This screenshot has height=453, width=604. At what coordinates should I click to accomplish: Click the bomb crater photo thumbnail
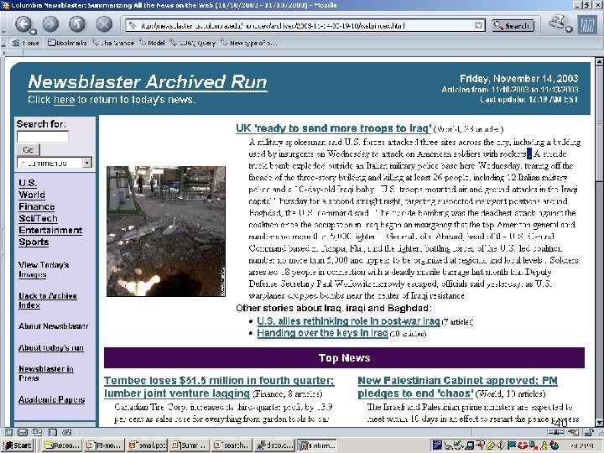tap(166, 232)
